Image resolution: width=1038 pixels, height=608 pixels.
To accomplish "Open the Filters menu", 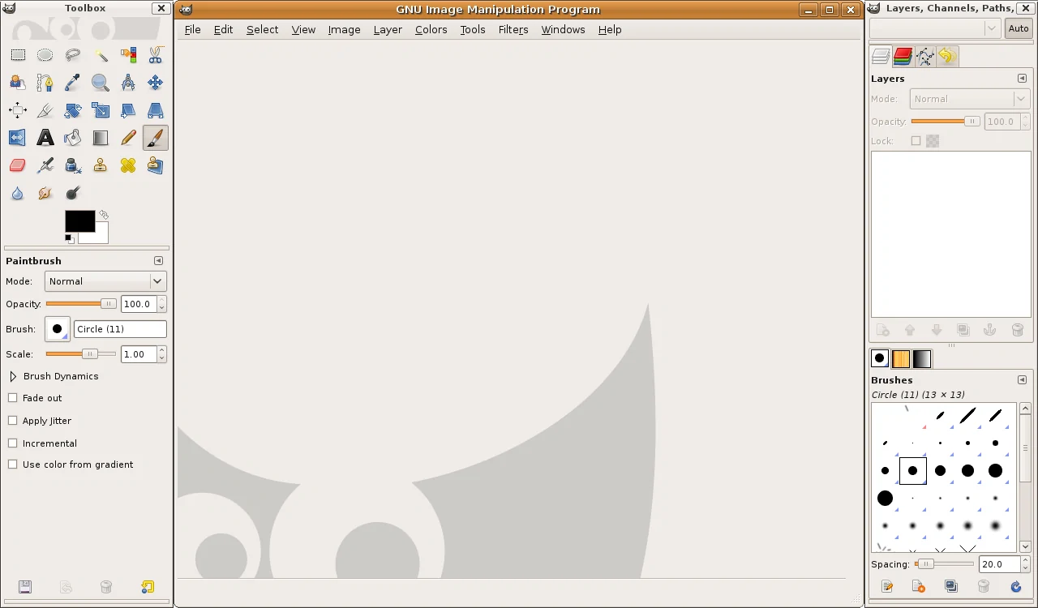I will pos(513,30).
